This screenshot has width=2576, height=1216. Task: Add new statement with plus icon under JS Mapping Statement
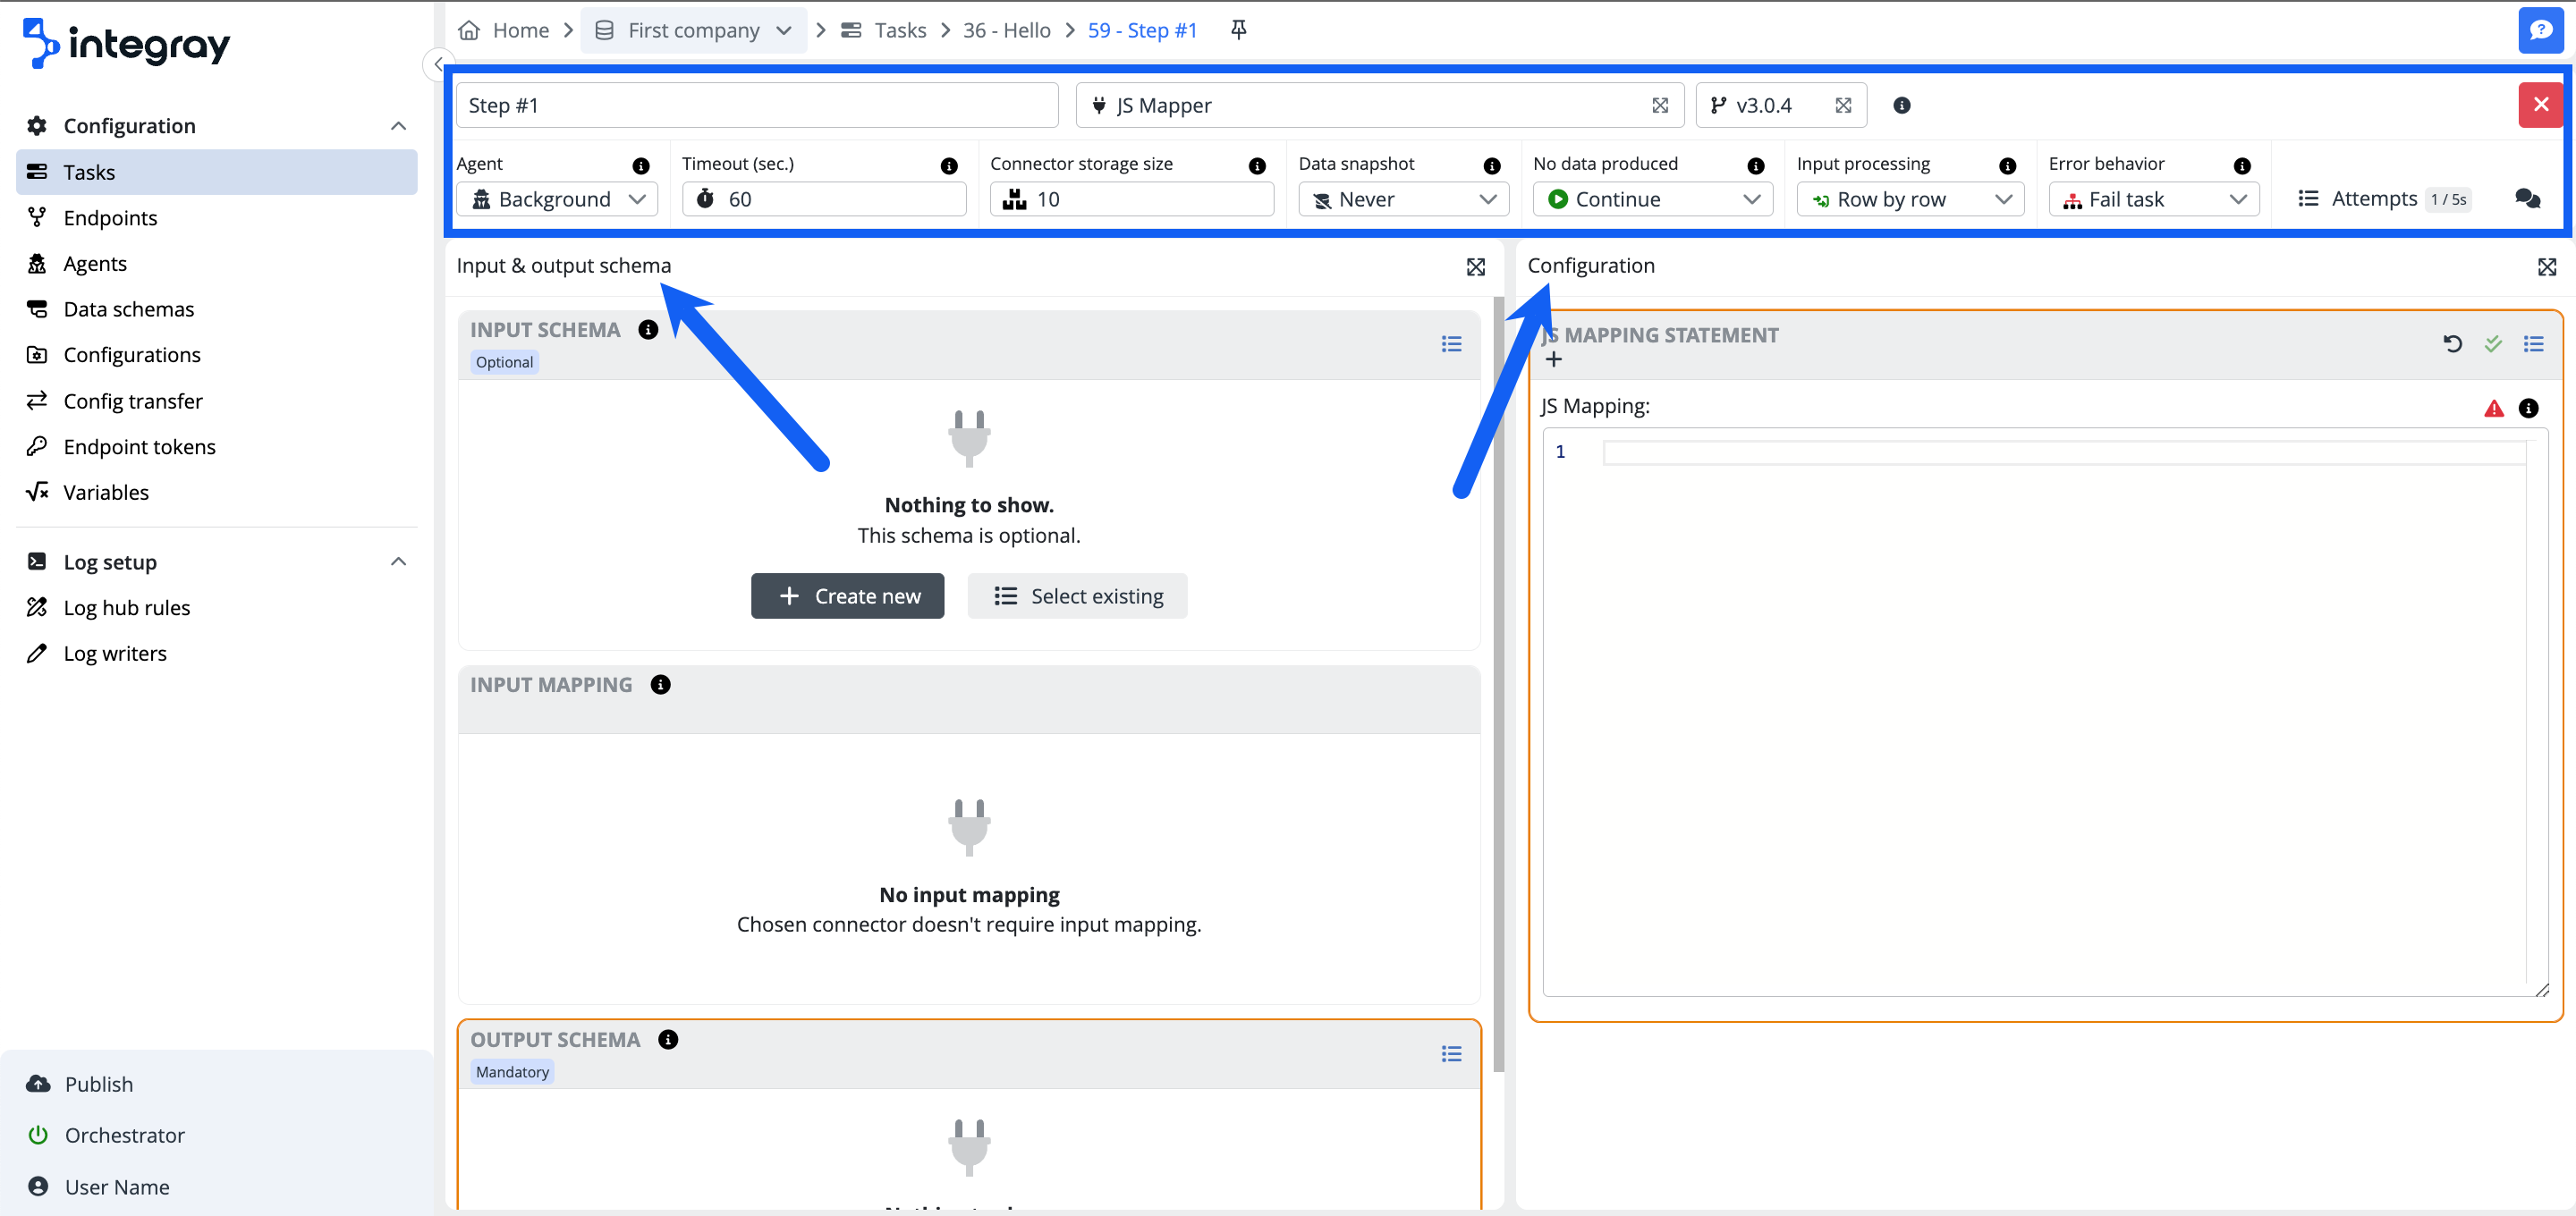(1554, 359)
